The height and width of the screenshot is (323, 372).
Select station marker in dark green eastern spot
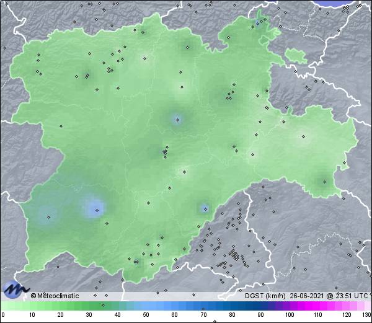coord(324,182)
